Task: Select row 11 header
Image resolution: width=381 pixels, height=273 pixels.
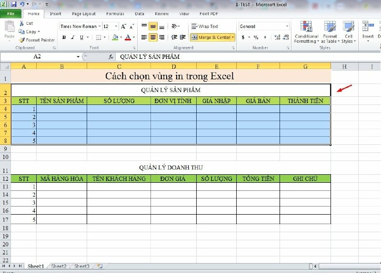Action: pos(5,168)
